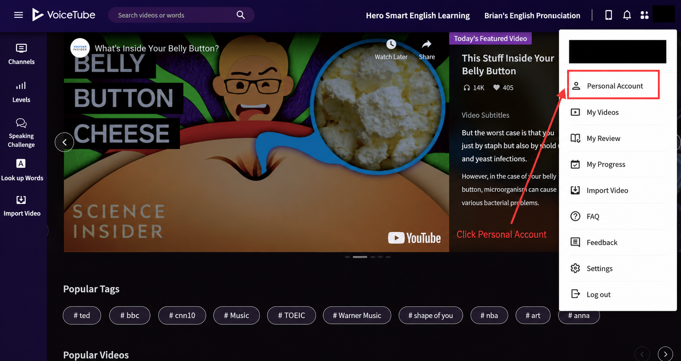Open Import Video in the sidebar

pos(22,206)
